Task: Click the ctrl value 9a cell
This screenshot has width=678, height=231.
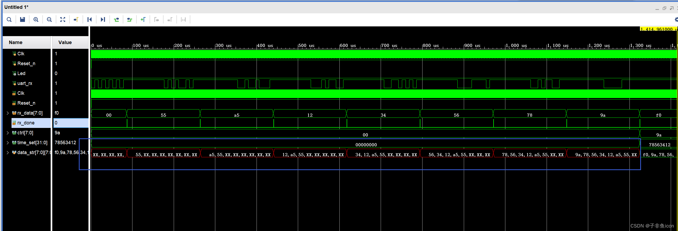Action: coord(57,133)
